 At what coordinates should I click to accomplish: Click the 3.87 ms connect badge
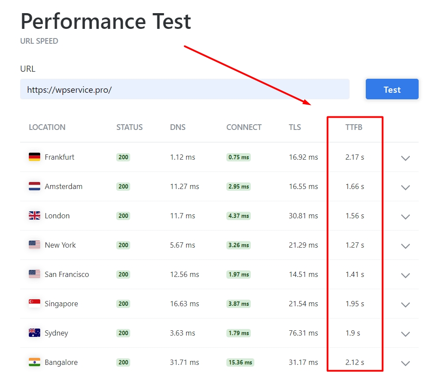pos(239,304)
